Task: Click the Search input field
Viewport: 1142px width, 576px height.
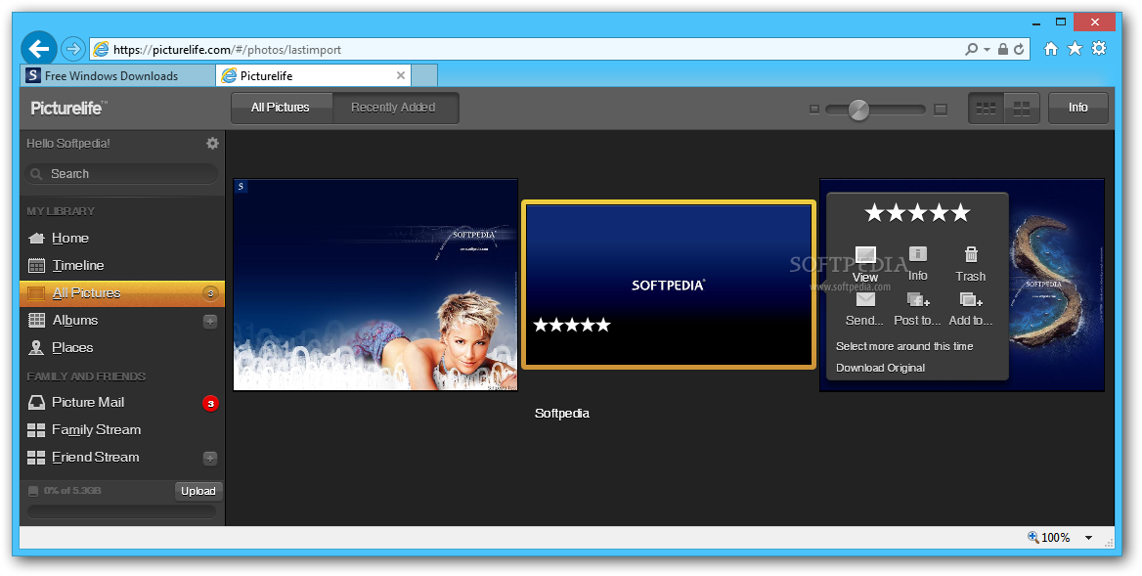Action: click(x=121, y=174)
